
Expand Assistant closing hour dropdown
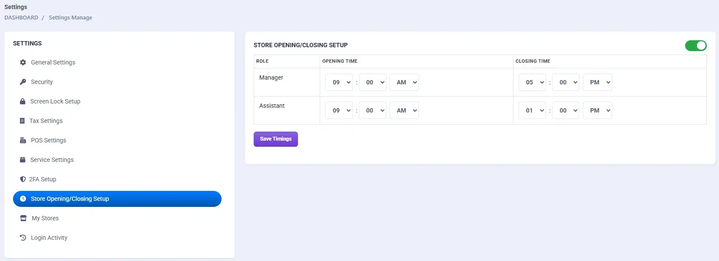[532, 110]
